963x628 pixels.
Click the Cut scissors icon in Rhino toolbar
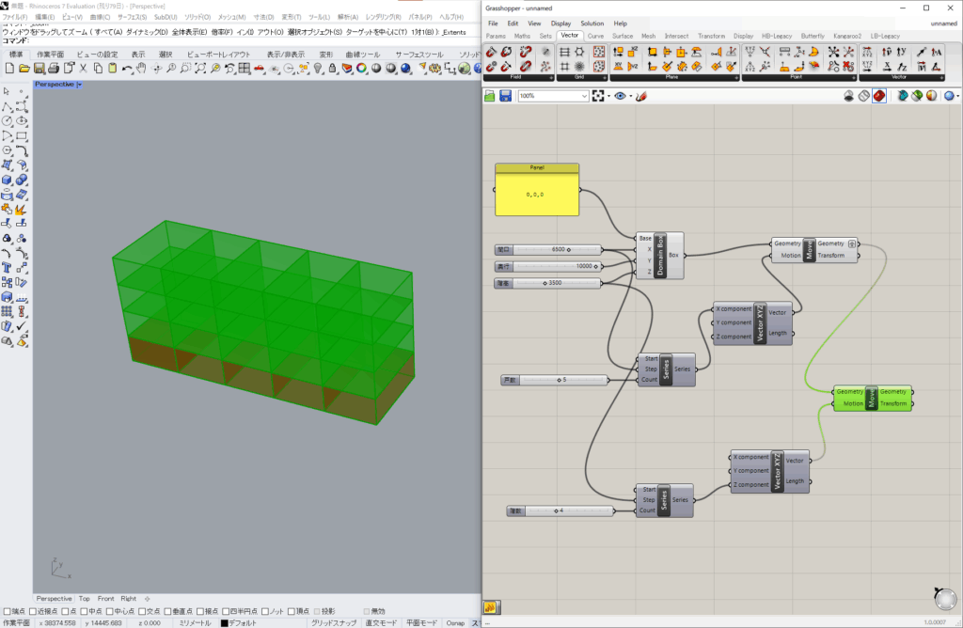(x=84, y=69)
